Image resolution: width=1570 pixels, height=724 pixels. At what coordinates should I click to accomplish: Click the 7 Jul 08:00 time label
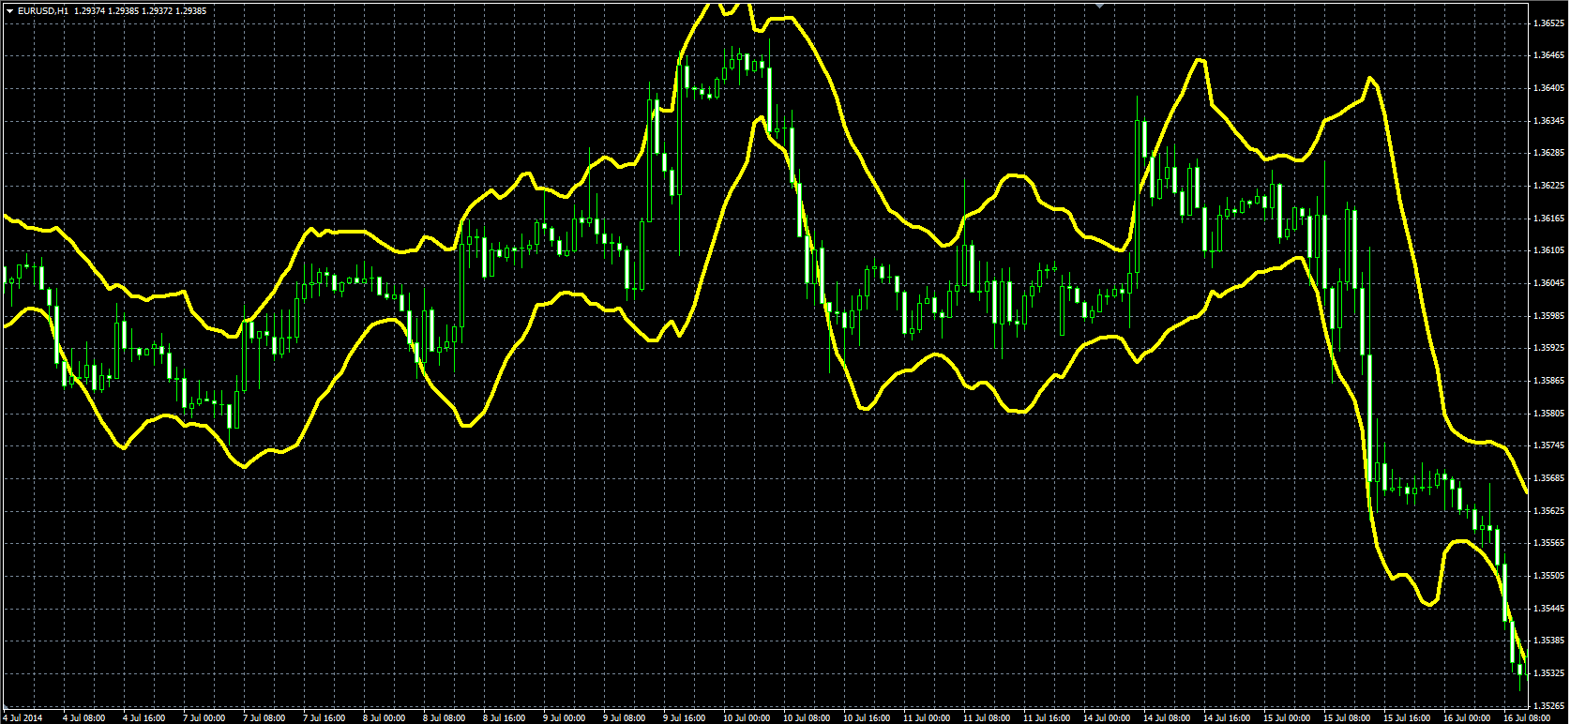coord(264,717)
